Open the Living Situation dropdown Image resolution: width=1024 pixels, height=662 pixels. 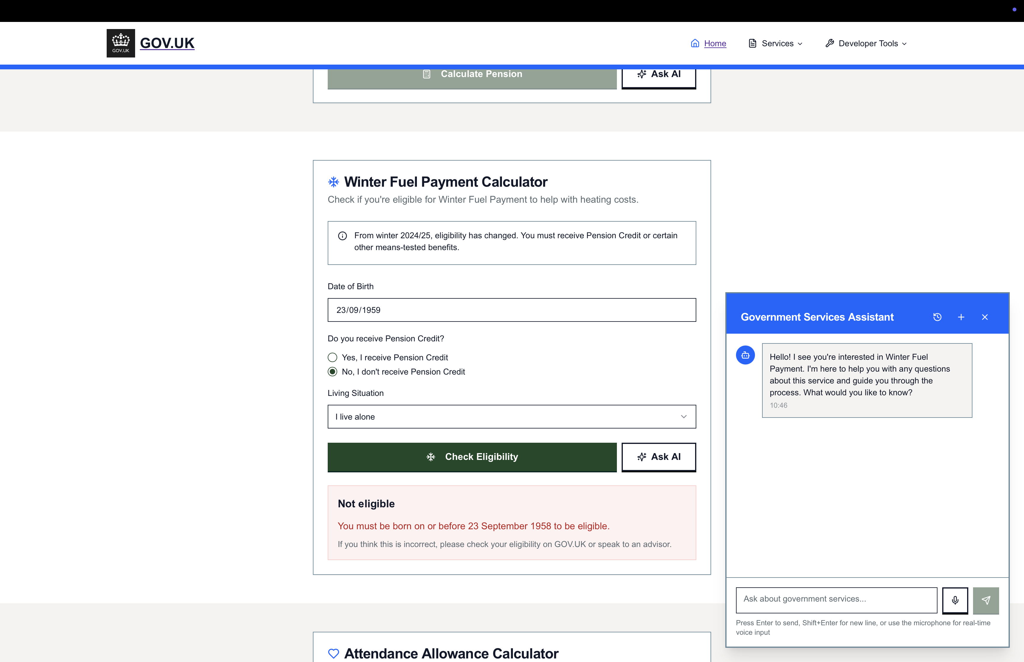511,417
